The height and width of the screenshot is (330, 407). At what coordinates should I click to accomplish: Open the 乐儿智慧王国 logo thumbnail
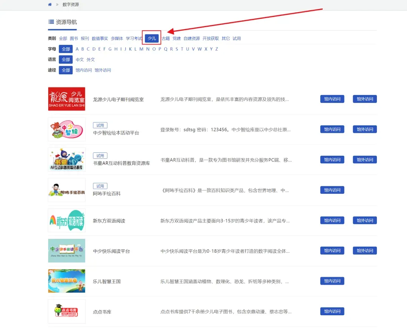pyautogui.click(x=67, y=281)
